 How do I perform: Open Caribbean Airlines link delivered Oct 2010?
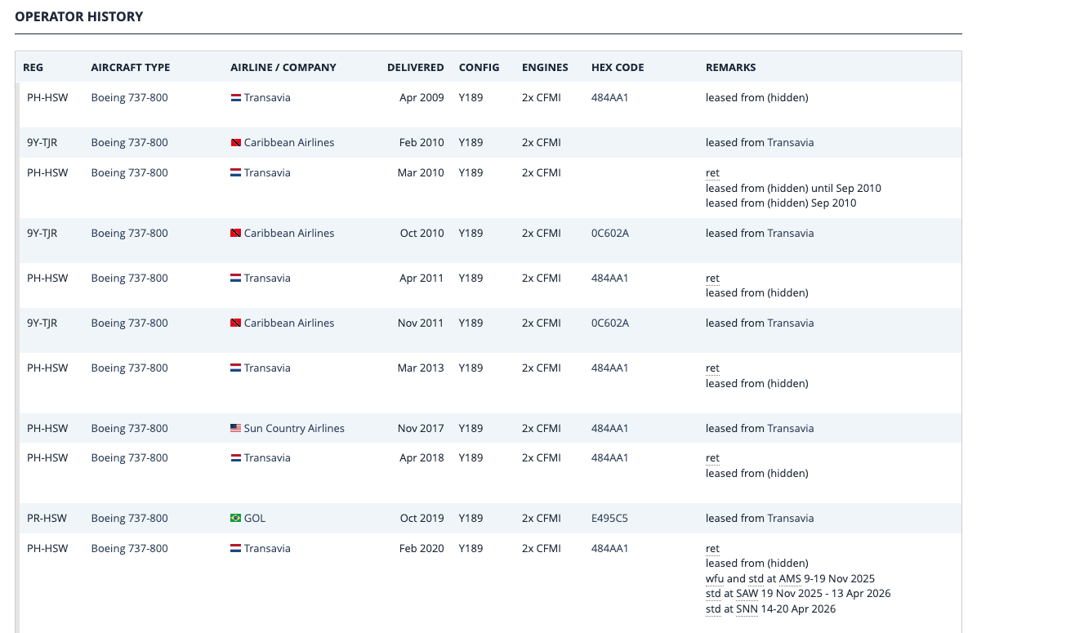tap(289, 234)
